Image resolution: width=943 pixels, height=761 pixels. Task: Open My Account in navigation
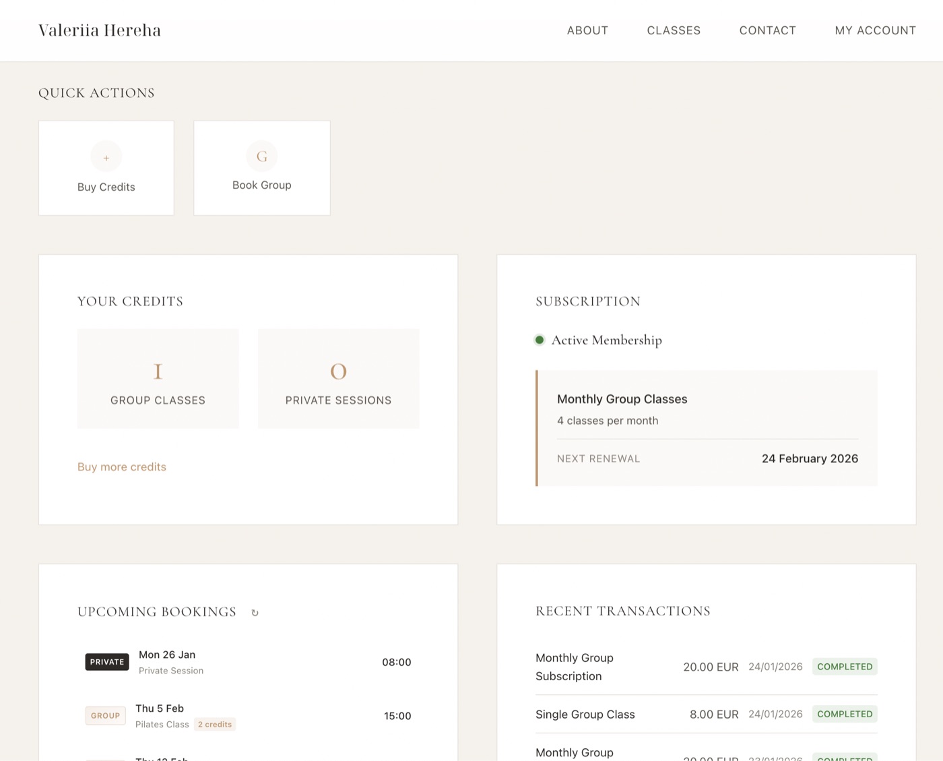click(875, 30)
